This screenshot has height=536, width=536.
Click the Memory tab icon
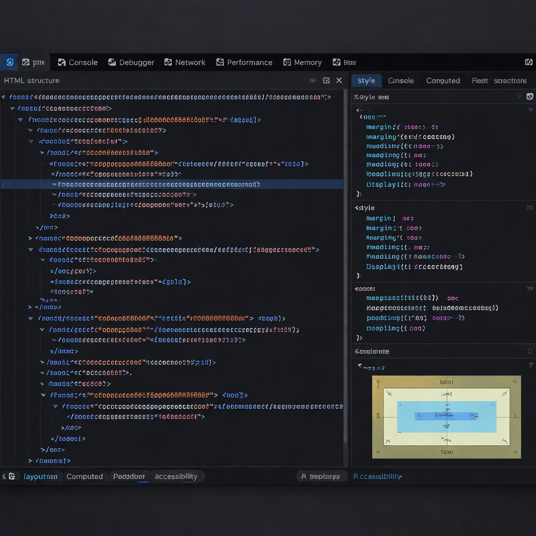287,62
